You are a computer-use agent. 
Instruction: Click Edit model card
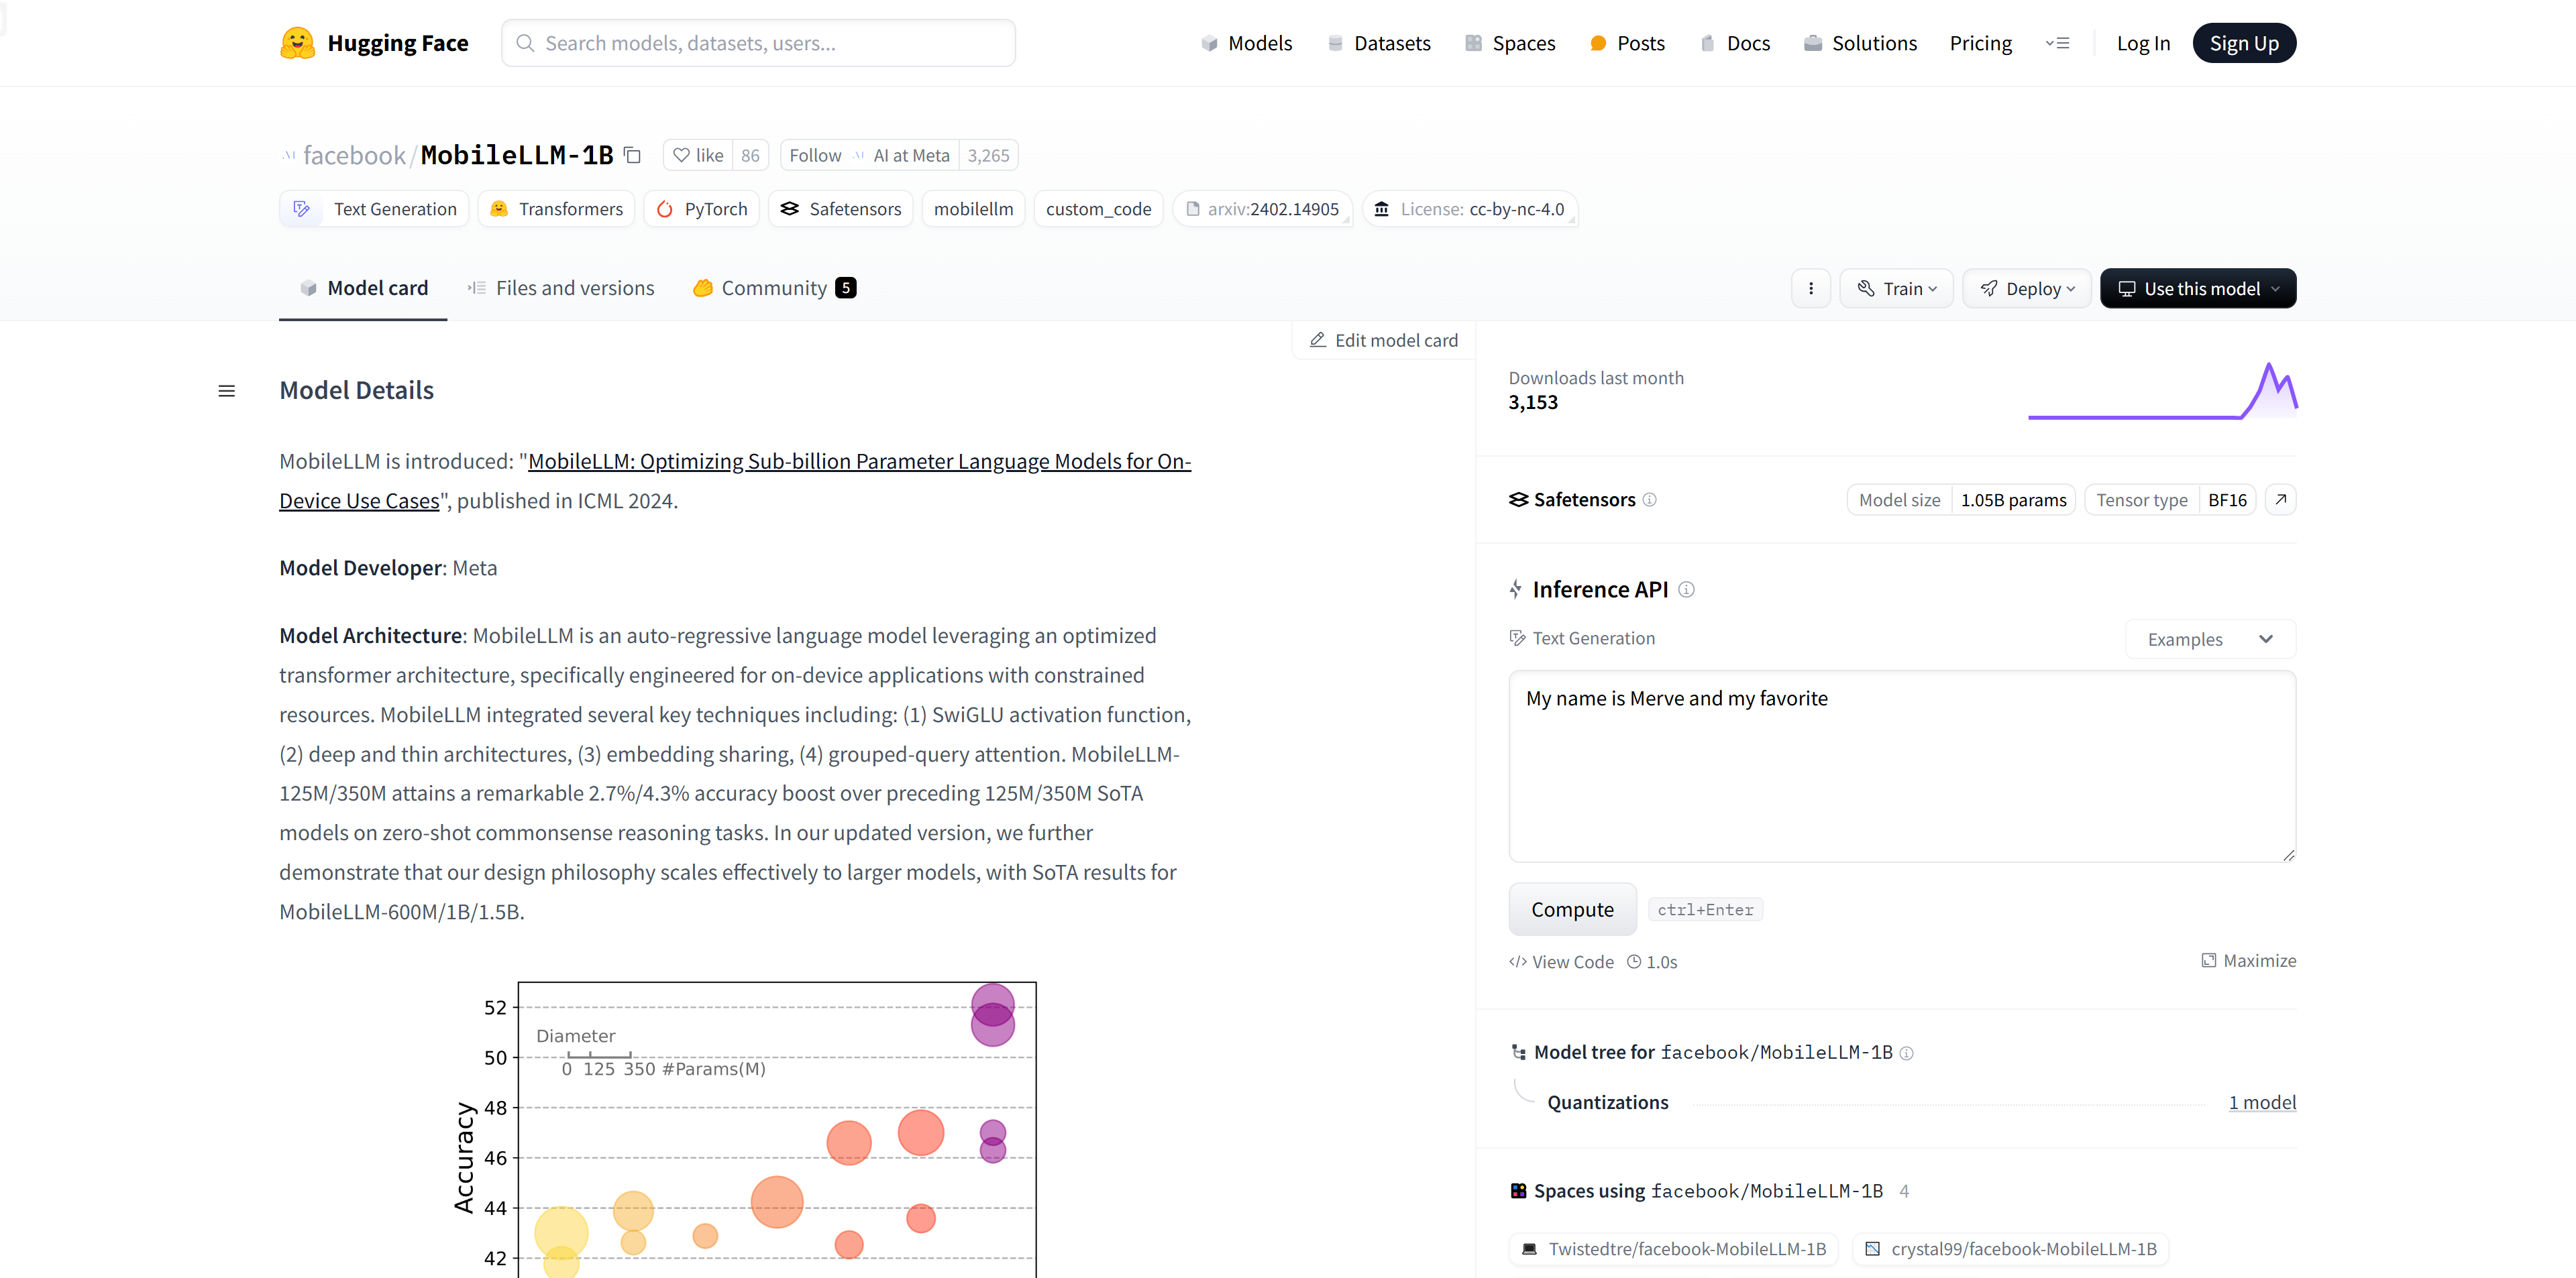[x=1384, y=340]
